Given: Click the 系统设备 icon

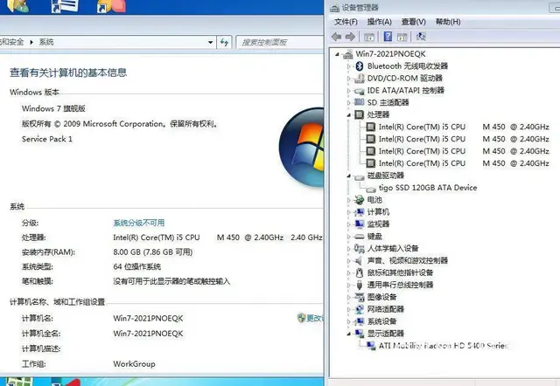Looking at the screenshot, I should 360,321.
